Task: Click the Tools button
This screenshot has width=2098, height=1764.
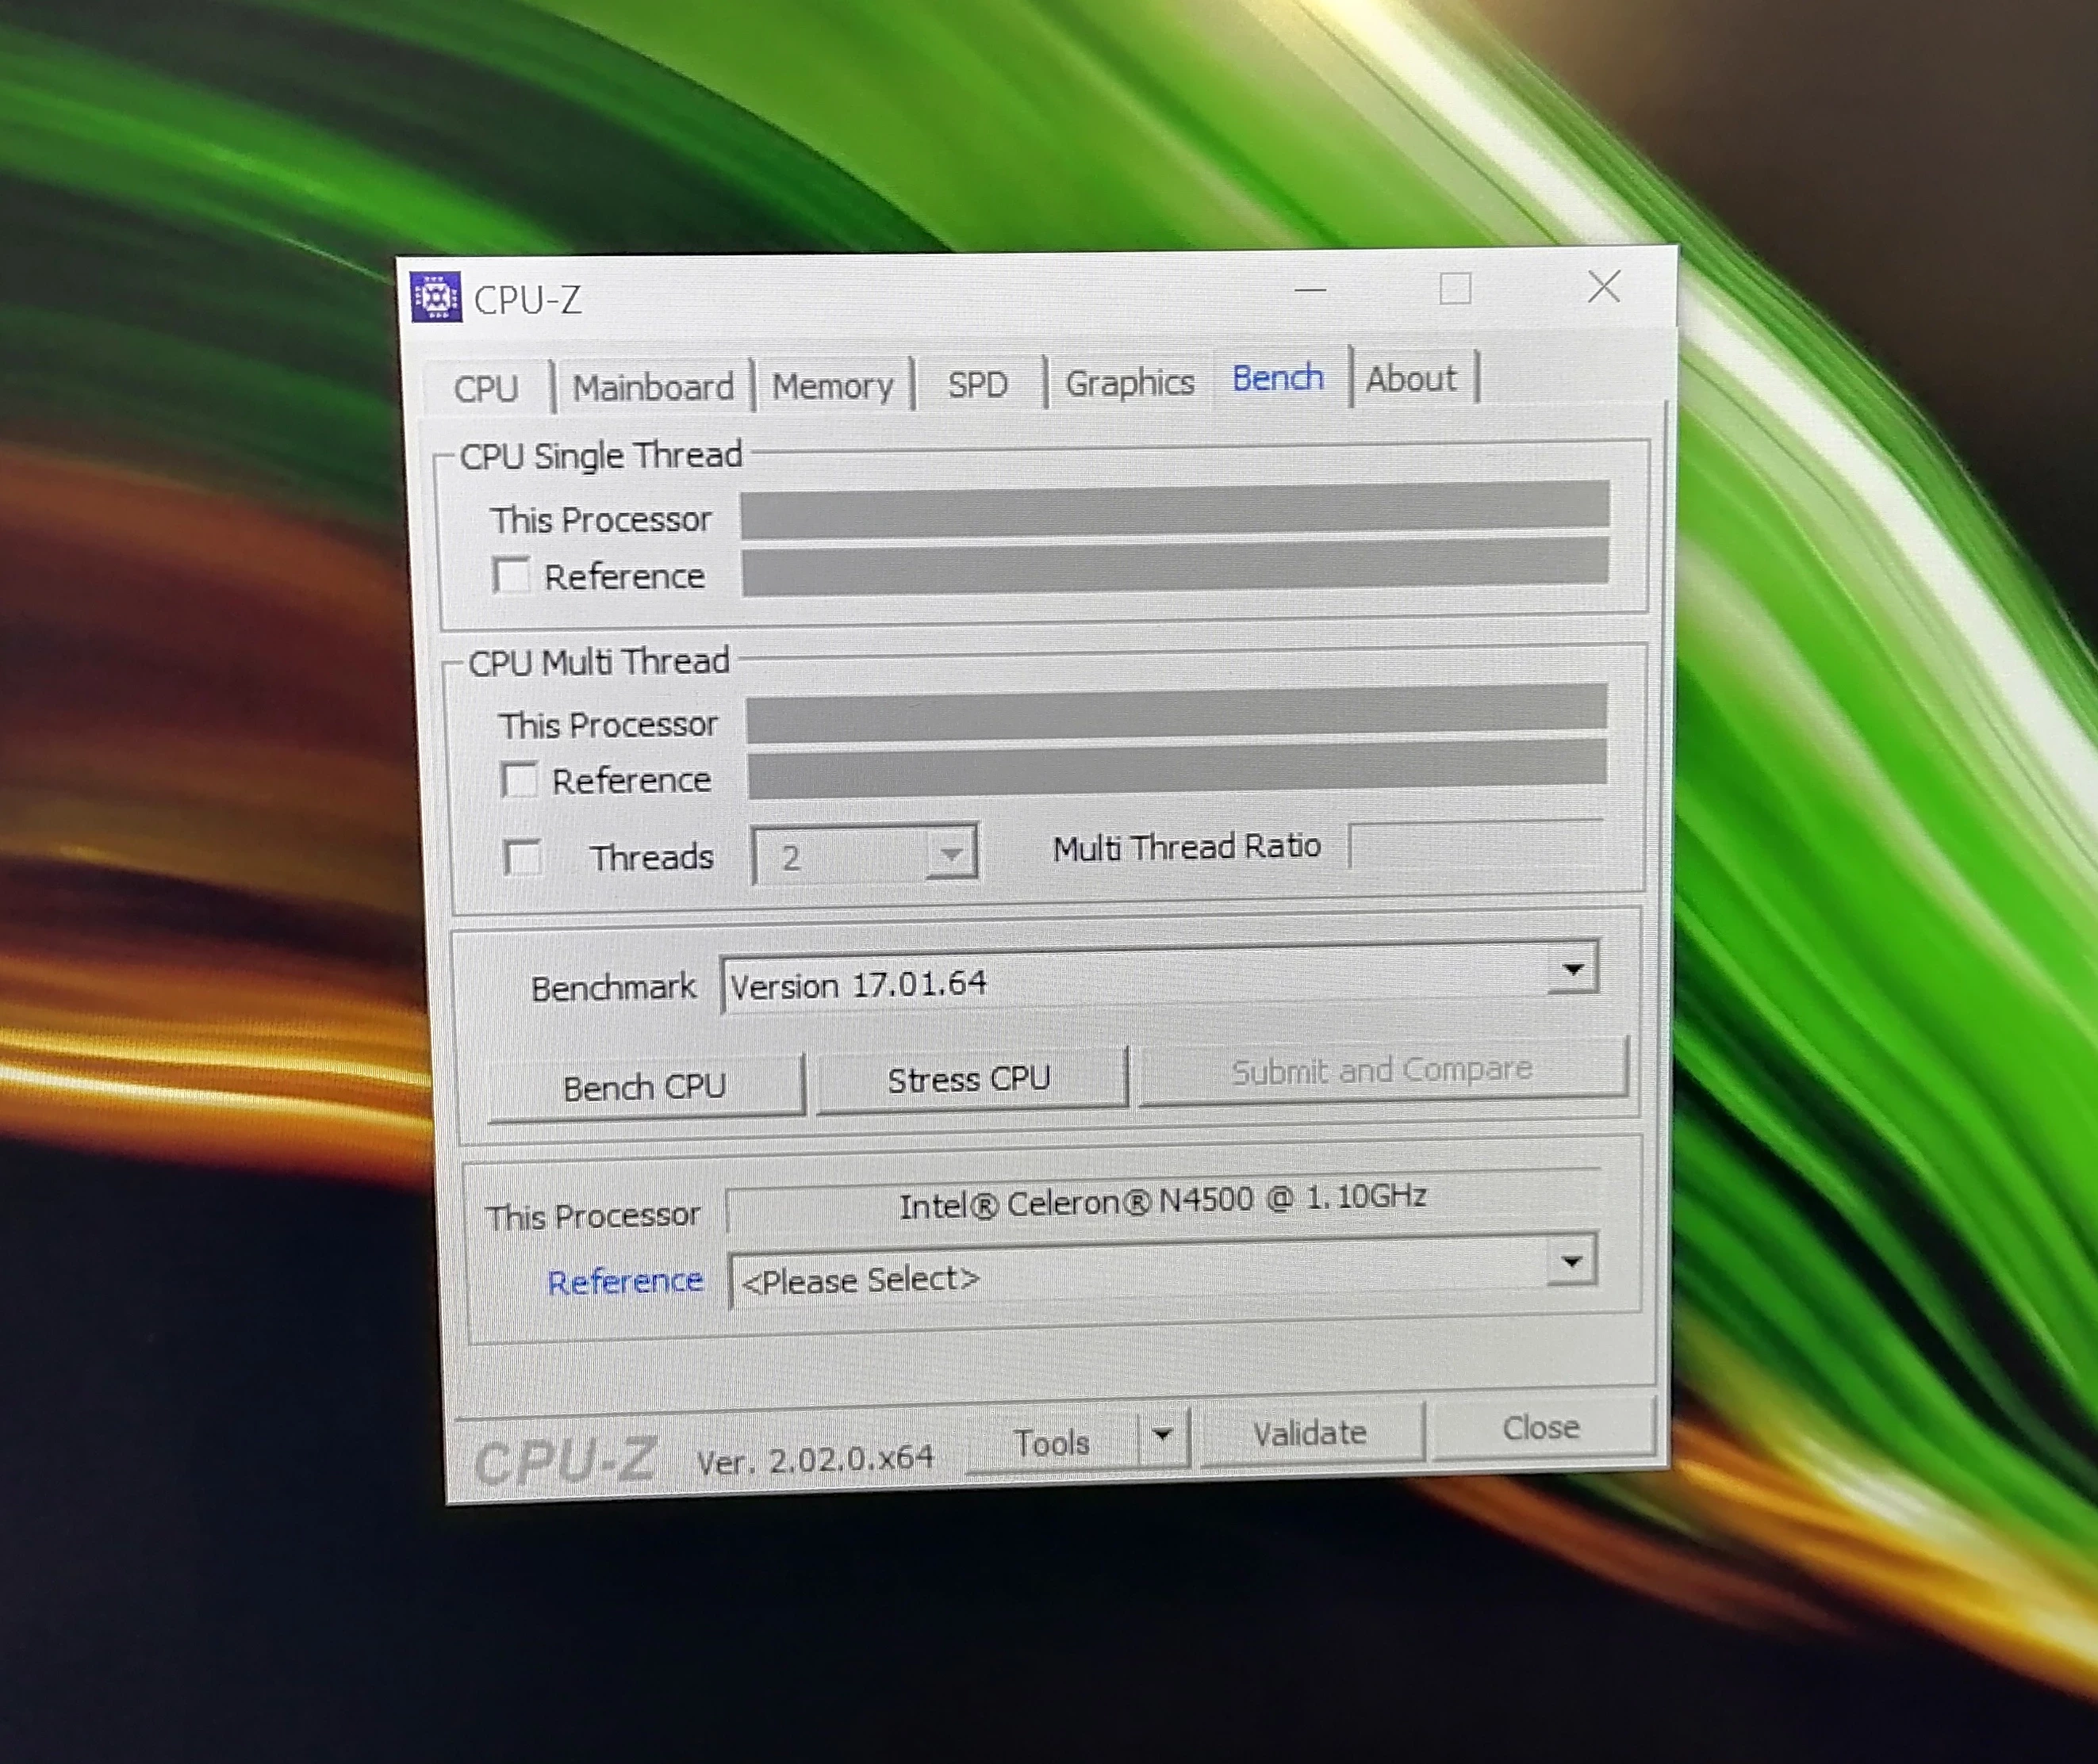Action: click(x=1052, y=1442)
